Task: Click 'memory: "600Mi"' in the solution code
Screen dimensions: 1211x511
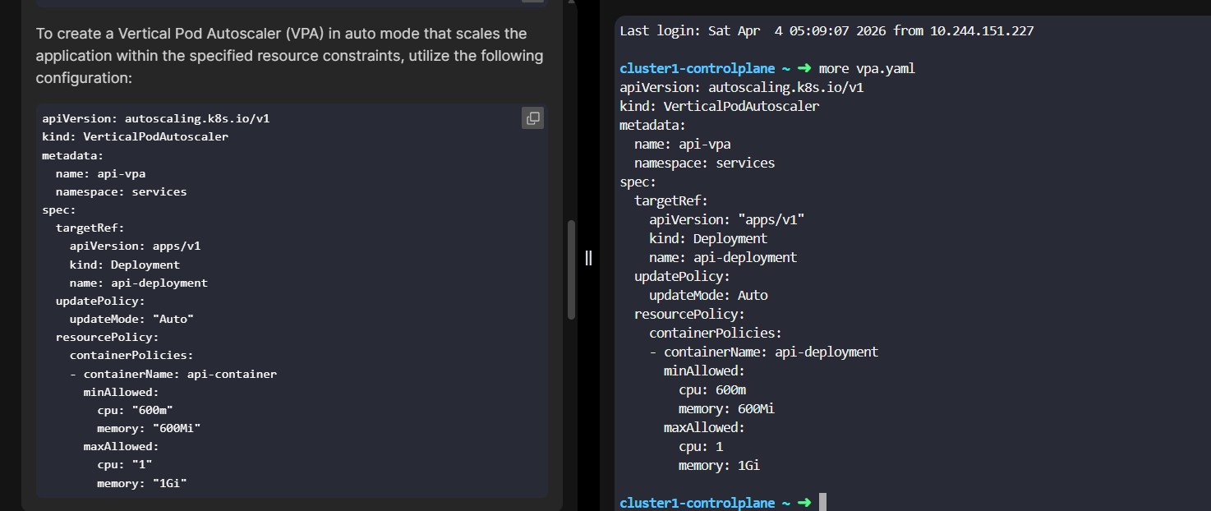Action: click(149, 428)
